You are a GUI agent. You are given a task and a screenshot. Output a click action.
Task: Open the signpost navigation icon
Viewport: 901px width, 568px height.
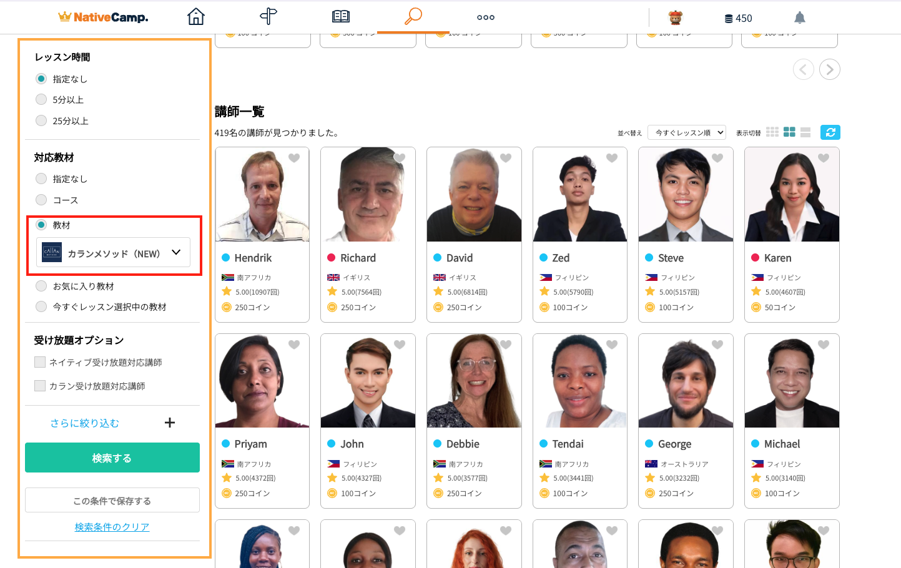(268, 17)
